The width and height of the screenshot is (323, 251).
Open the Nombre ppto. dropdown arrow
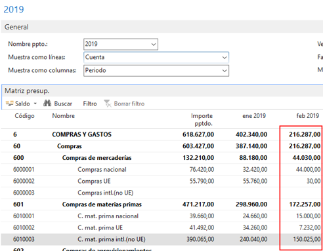[154, 45]
